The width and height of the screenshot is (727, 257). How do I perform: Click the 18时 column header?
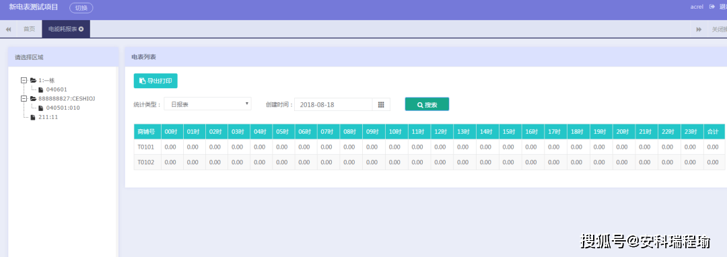[578, 131]
